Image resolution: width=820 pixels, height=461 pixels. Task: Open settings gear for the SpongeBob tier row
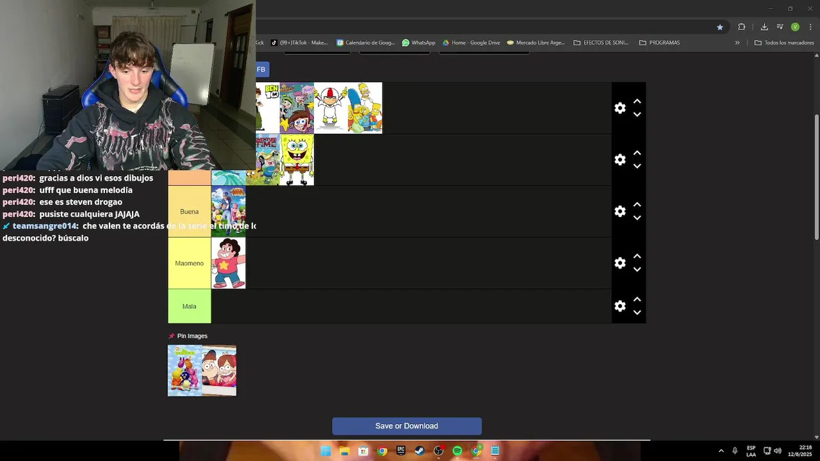pyautogui.click(x=619, y=160)
